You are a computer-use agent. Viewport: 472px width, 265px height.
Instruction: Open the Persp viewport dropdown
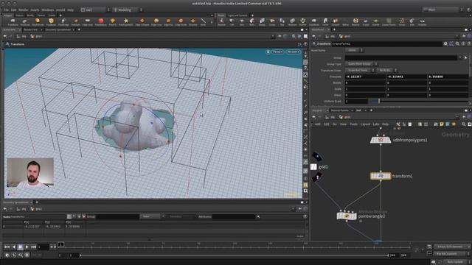click(x=277, y=52)
